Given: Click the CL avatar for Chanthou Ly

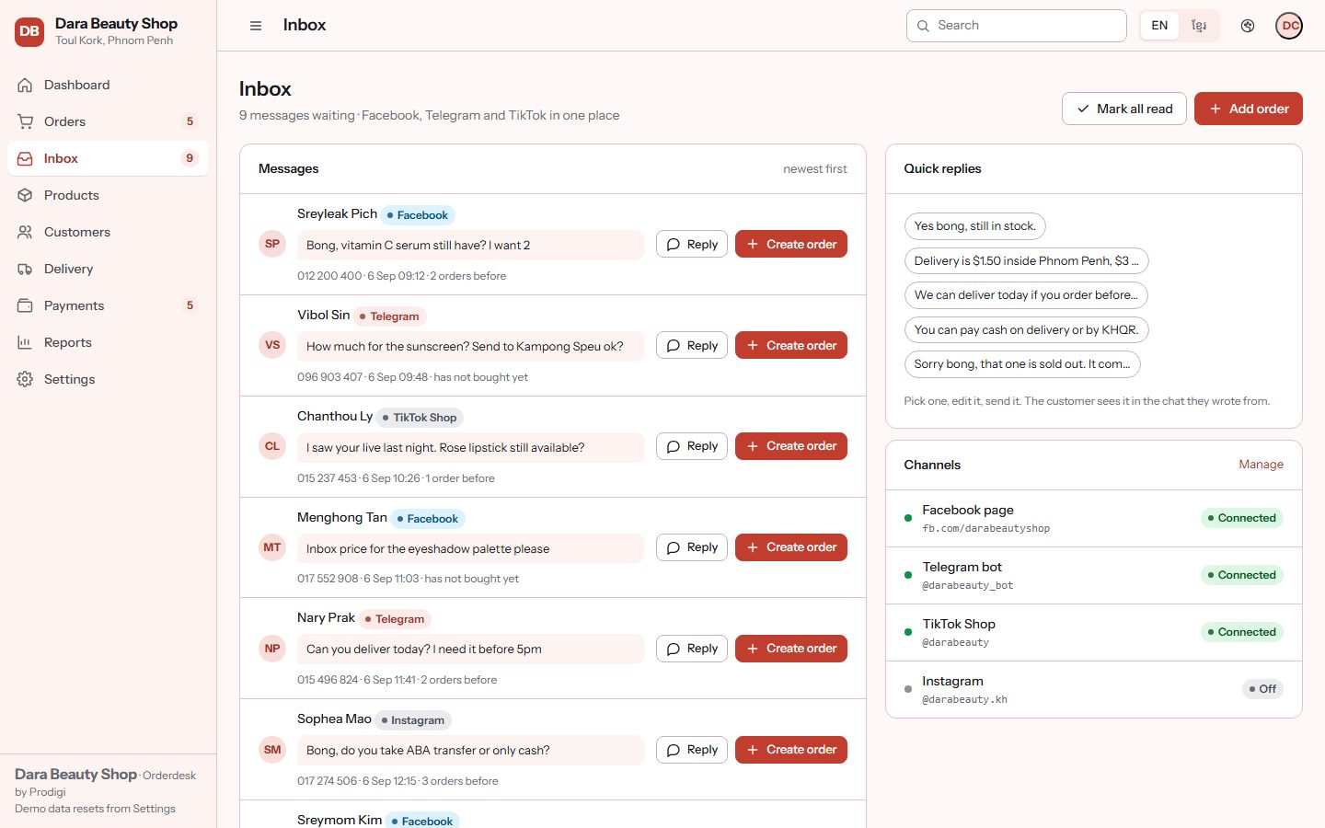Looking at the screenshot, I should click(x=272, y=446).
